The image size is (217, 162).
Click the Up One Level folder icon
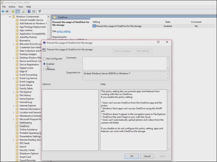(13, 11)
